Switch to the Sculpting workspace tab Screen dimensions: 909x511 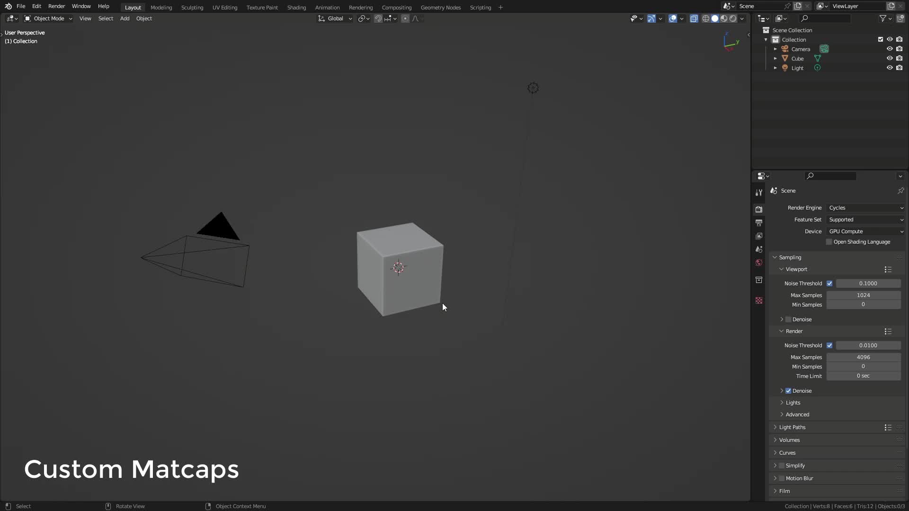pyautogui.click(x=192, y=8)
